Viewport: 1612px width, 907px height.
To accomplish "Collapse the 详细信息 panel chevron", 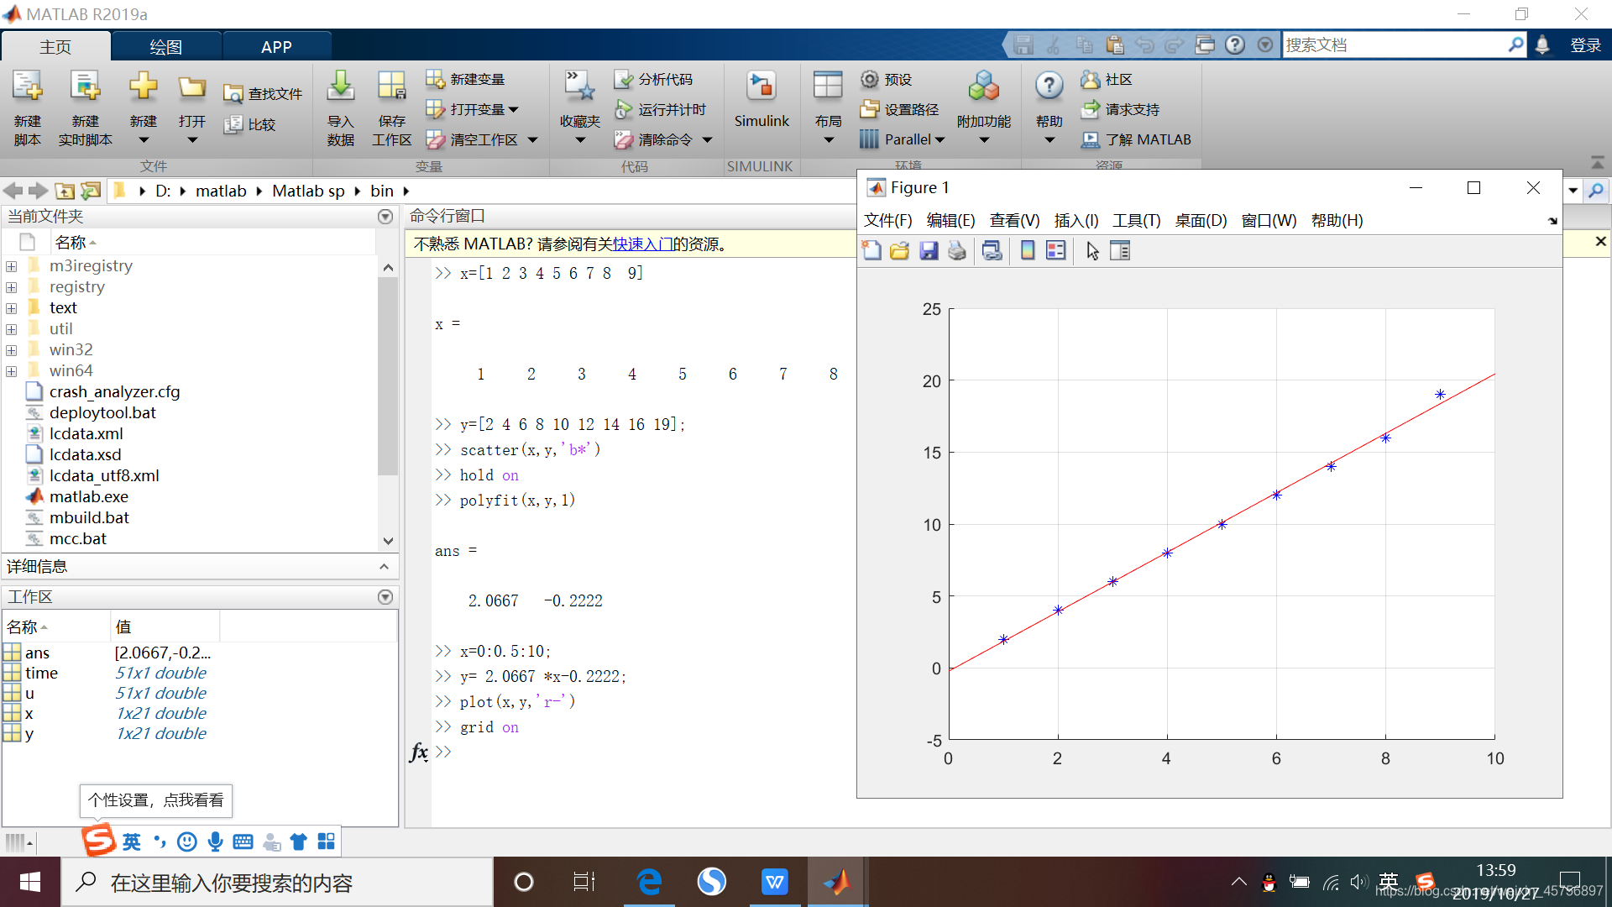I will pyautogui.click(x=384, y=567).
